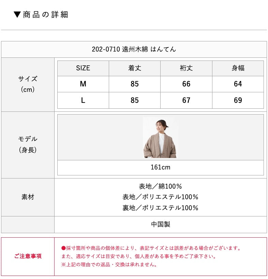Click the 66 value in the M row
Screen dimensions: 268x279
186,84
